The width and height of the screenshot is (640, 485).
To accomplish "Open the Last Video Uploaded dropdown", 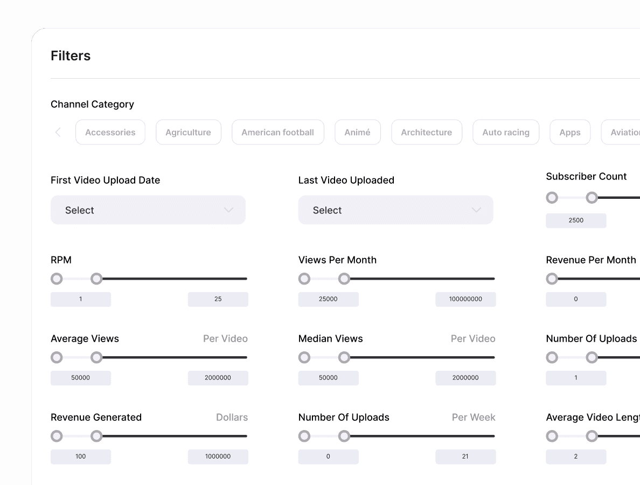I will 395,210.
